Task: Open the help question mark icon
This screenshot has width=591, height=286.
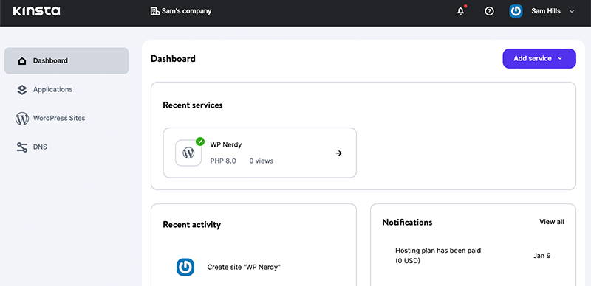Action: 489,11
